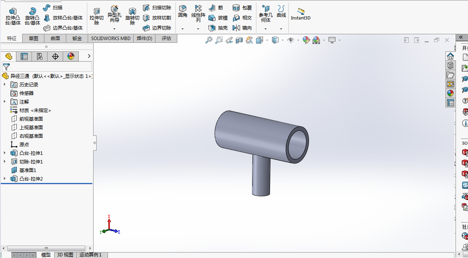This screenshot has height=258, width=468.
Task: Switch to the 钣金 tab
Action: pos(77,38)
